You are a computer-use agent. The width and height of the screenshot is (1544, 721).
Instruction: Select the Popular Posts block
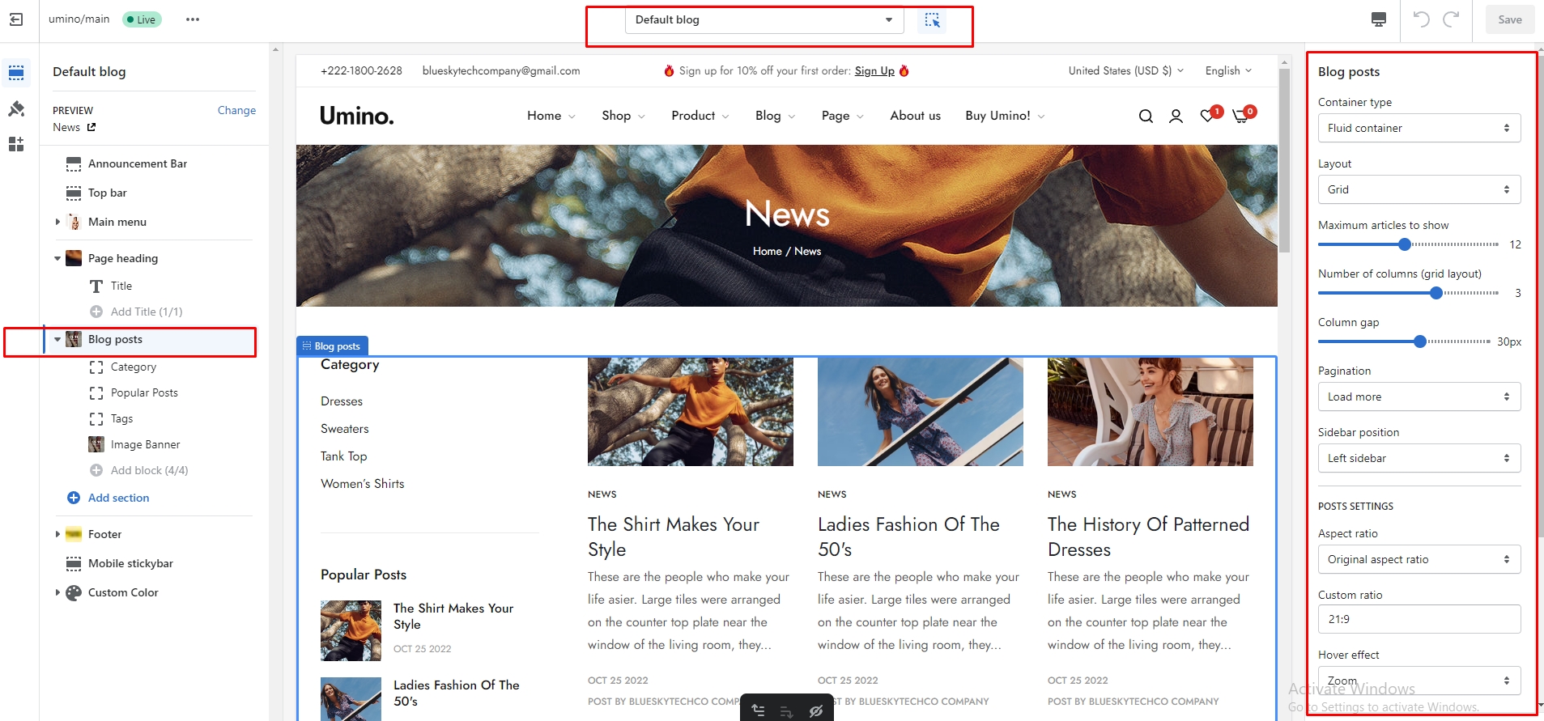(144, 392)
